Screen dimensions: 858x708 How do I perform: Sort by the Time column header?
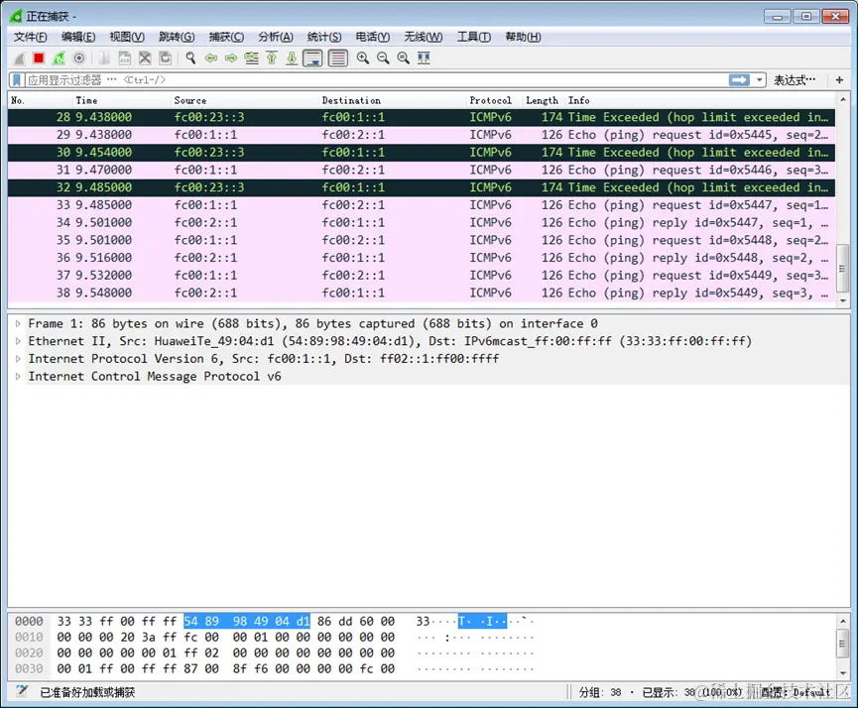pos(121,101)
